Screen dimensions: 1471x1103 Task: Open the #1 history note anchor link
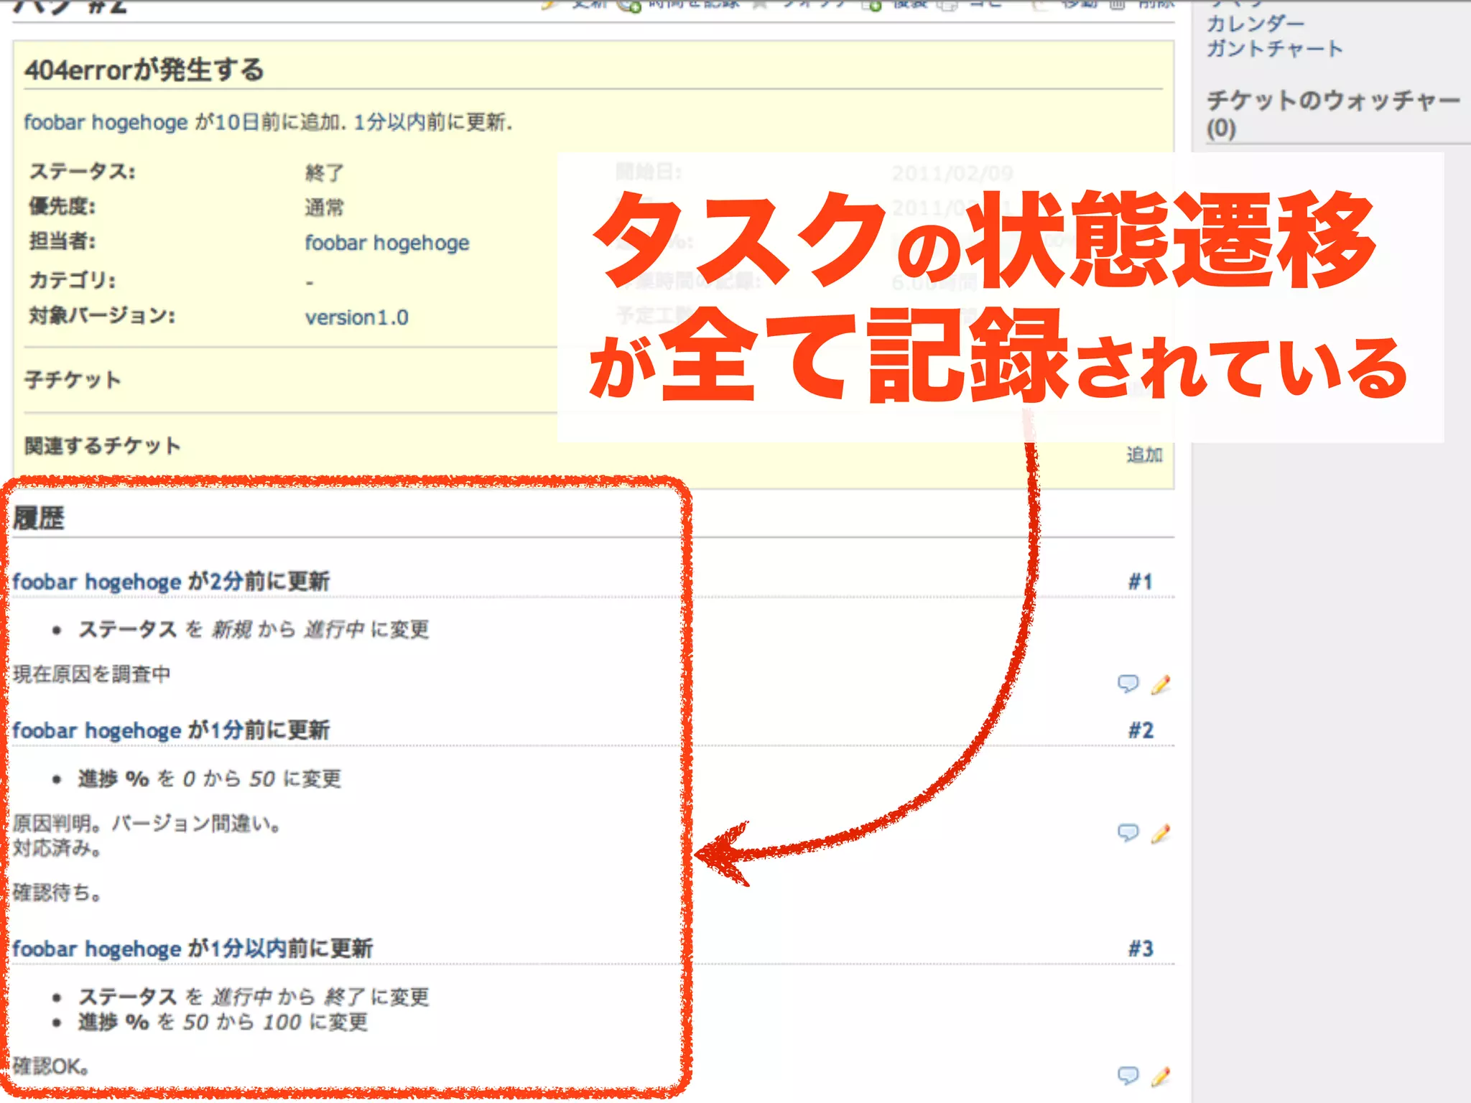point(1141,582)
